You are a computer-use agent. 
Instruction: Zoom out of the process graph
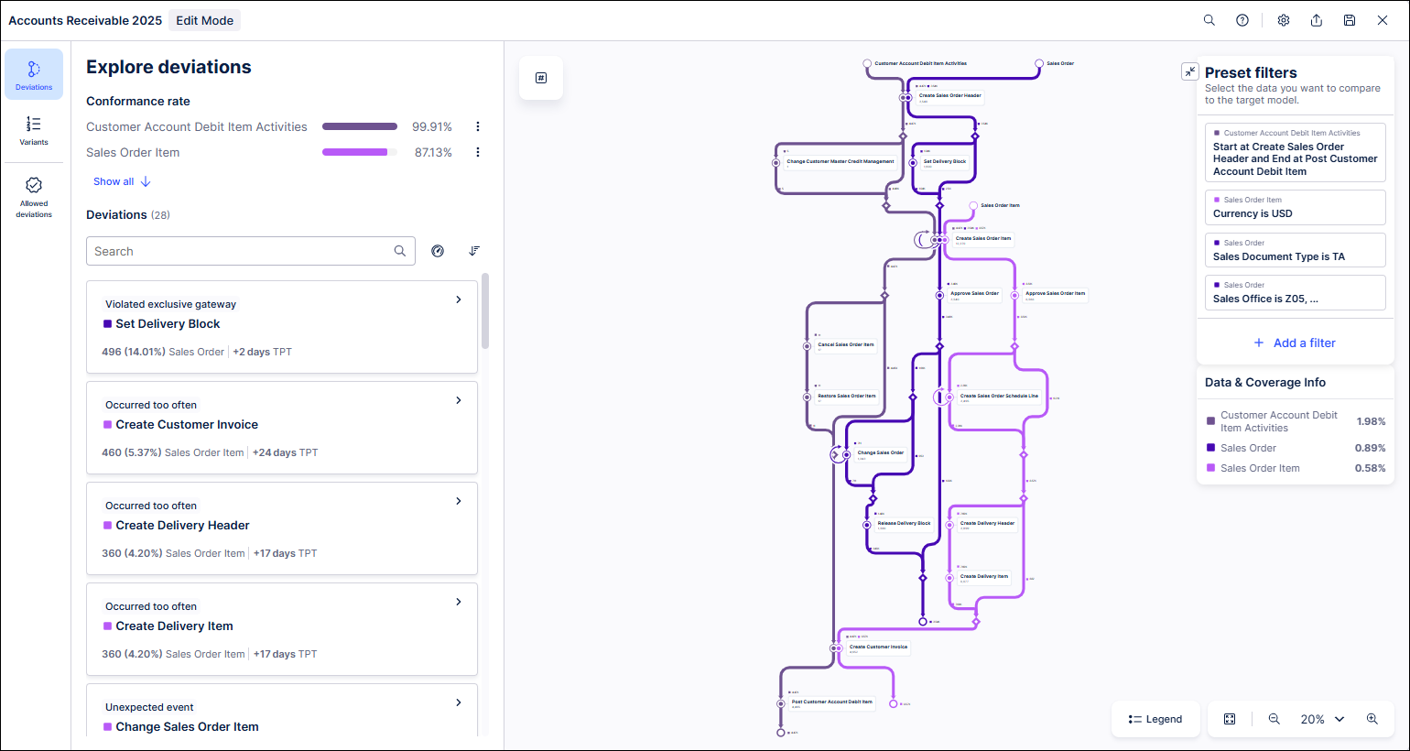[1274, 719]
